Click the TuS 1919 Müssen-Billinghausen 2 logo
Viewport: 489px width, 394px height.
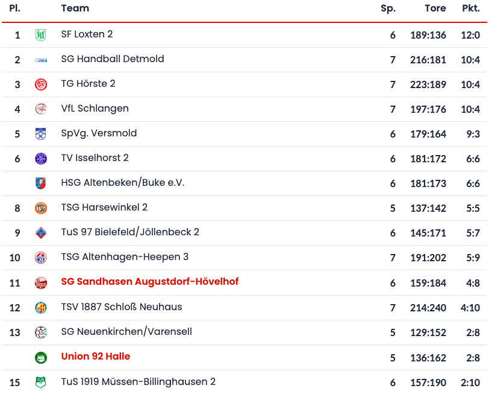(x=40, y=382)
